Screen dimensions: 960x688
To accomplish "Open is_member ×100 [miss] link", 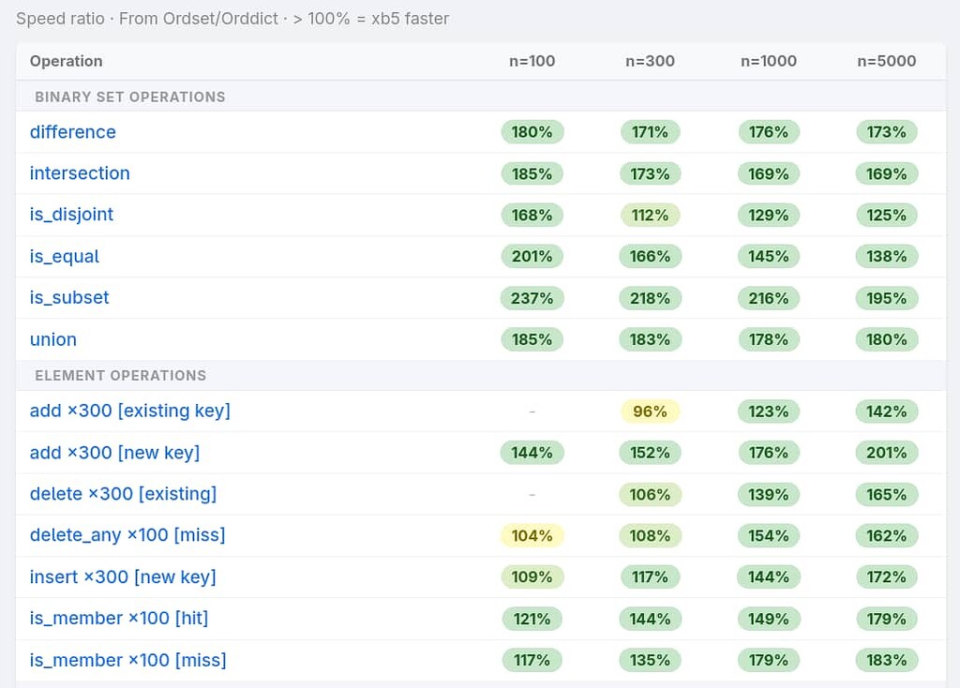I will click(128, 660).
